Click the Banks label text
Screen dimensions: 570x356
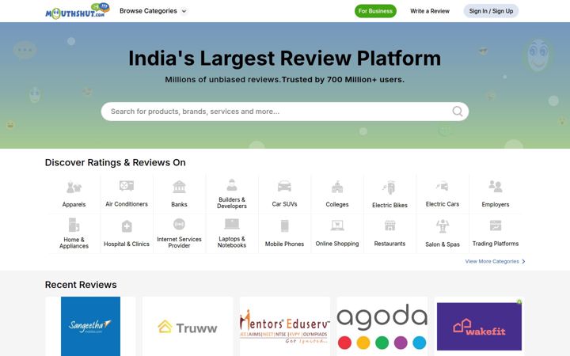[179, 205]
